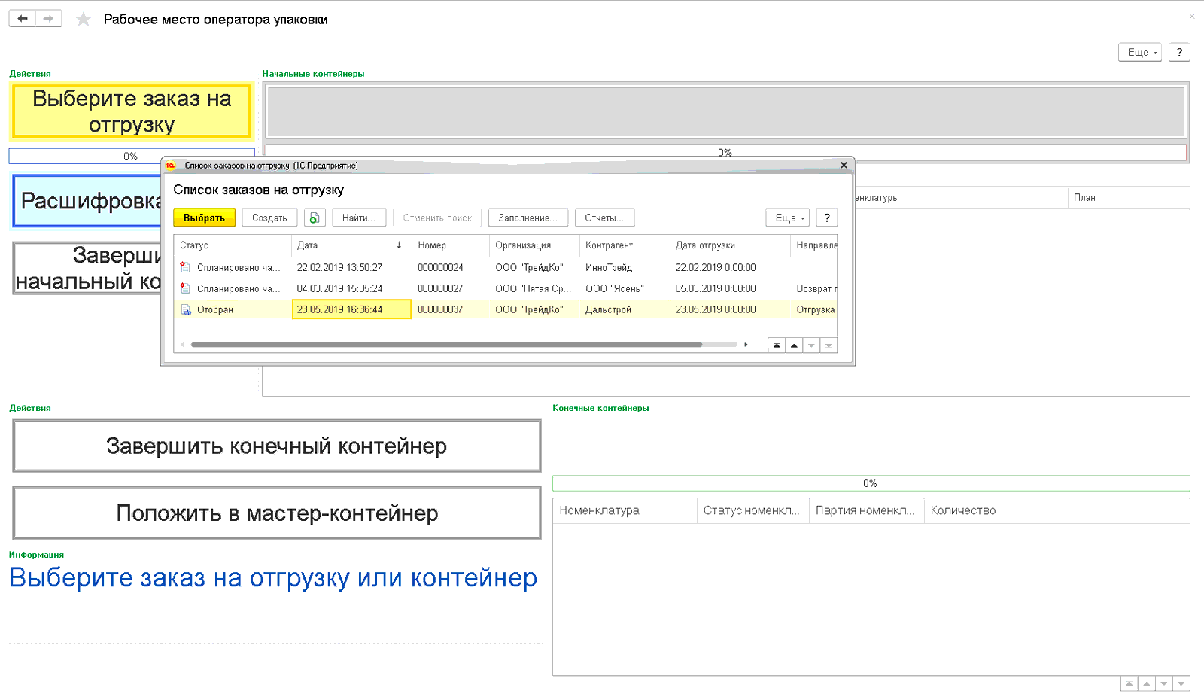The width and height of the screenshot is (1204, 700).
Task: Jump to last row in the final containers table
Action: tap(1181, 683)
